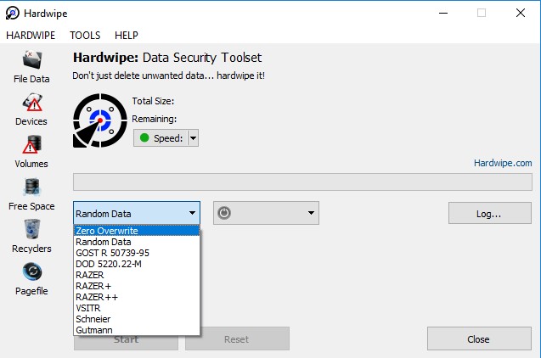541x358 pixels.
Task: Select the Schneier overwrite scheme
Action: [137, 319]
